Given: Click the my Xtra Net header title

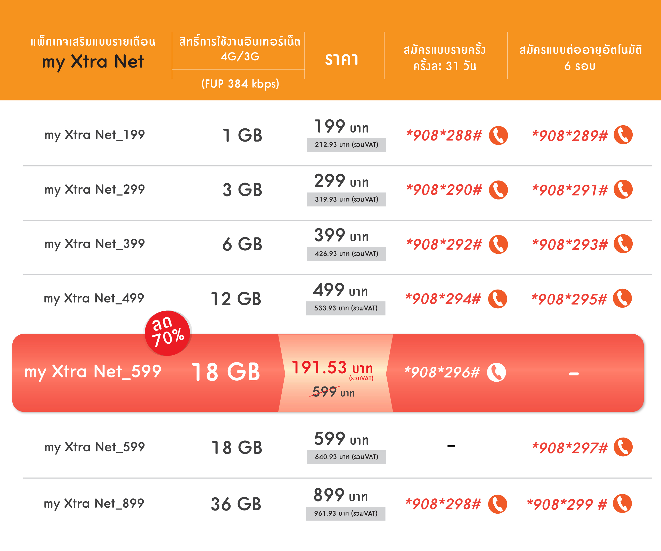Looking at the screenshot, I should (93, 62).
